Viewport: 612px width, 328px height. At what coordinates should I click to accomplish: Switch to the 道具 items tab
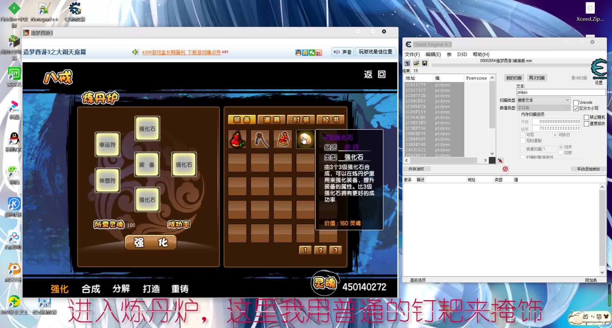pyautogui.click(x=272, y=120)
